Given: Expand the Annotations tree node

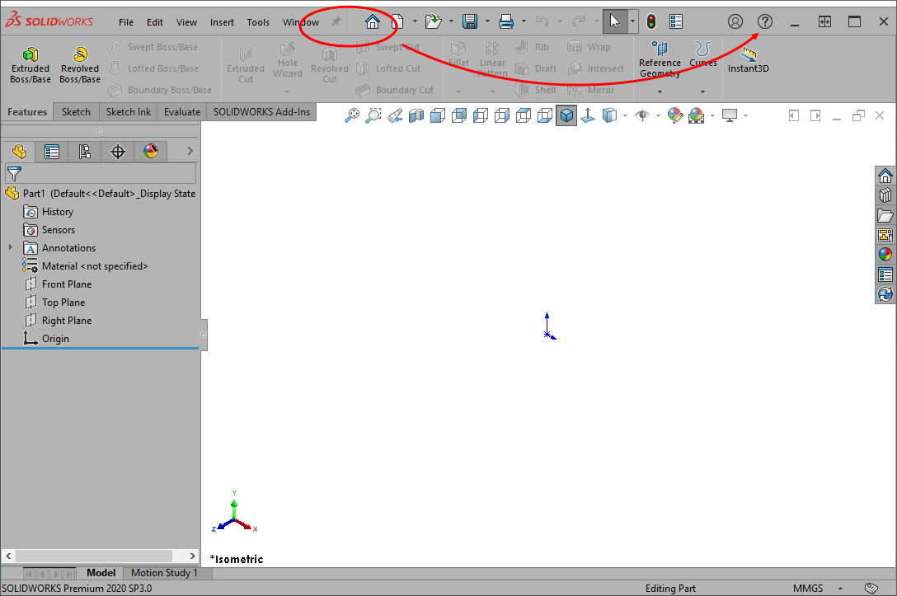Looking at the screenshot, I should (x=10, y=247).
